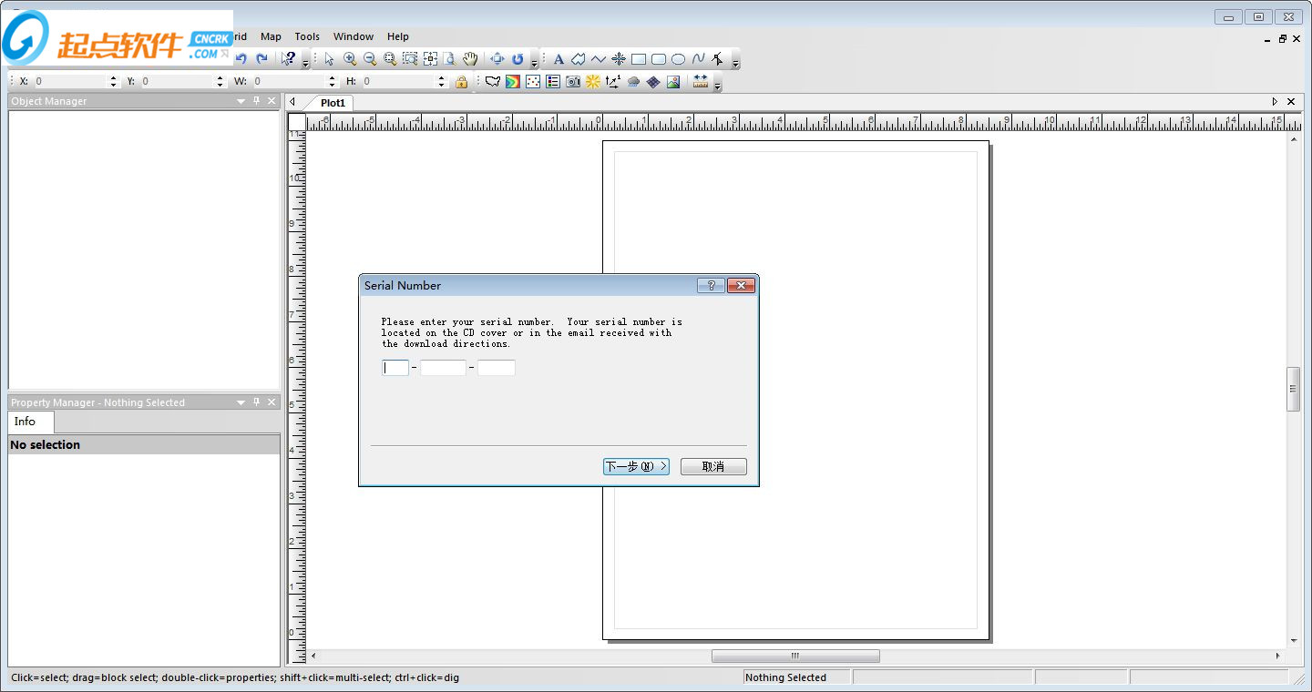This screenshot has width=1312, height=692.
Task: Select the Polygon drawing tool
Action: pyautogui.click(x=579, y=59)
